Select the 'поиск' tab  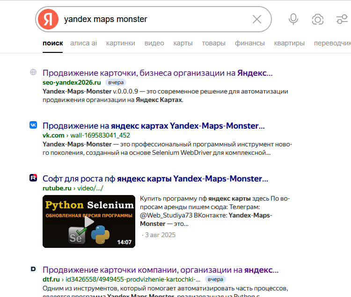(52, 43)
